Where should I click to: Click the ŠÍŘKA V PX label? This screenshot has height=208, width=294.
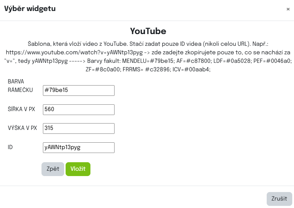pyautogui.click(x=21, y=109)
